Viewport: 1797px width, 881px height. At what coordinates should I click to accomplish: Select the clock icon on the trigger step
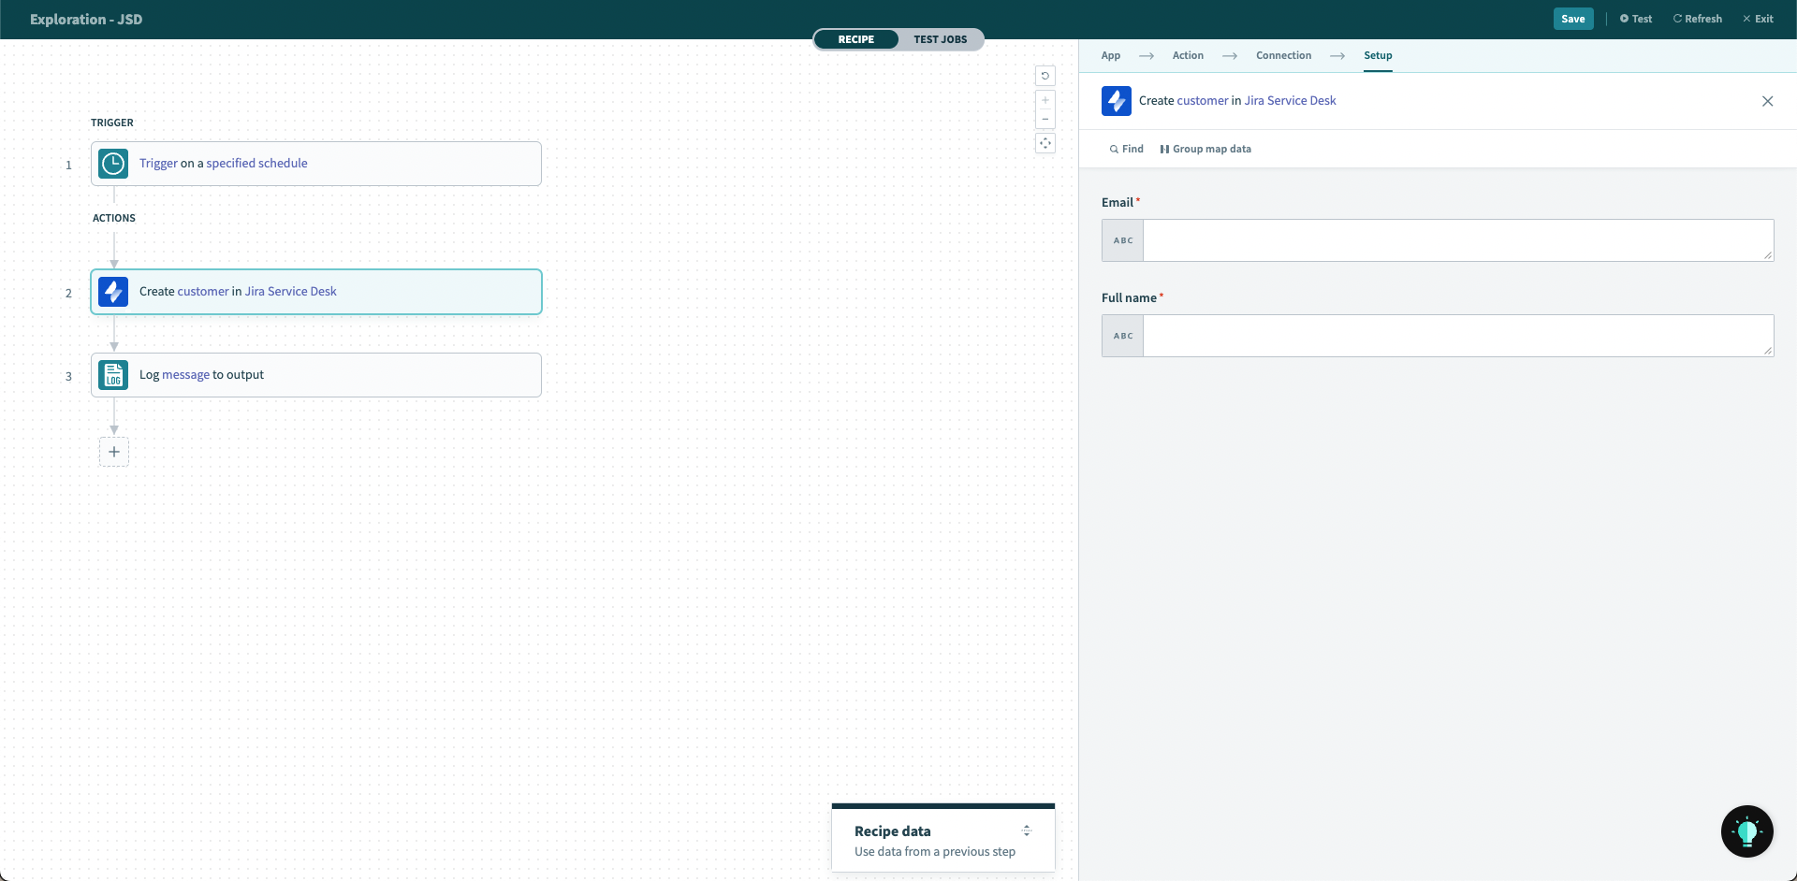tap(112, 163)
